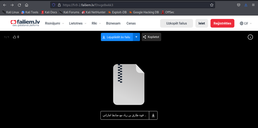Click the Arabic file name text
The image size is (258, 128).
124,115
